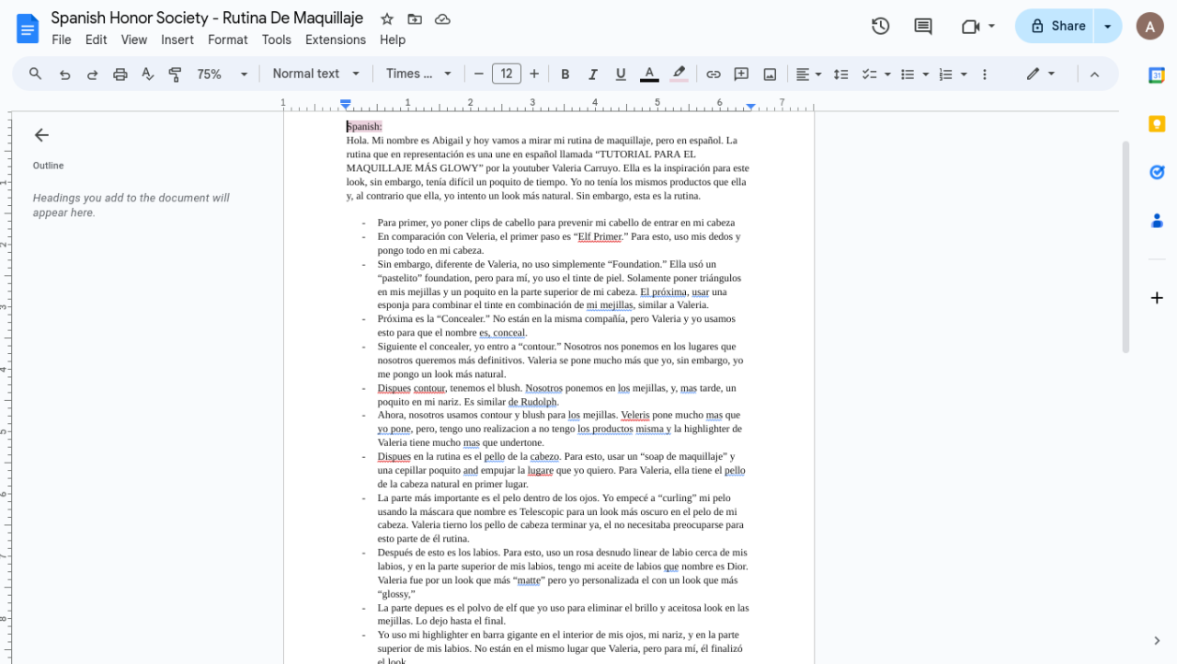The height and width of the screenshot is (664, 1177).
Task: Star this document as favorite
Action: [x=387, y=18]
